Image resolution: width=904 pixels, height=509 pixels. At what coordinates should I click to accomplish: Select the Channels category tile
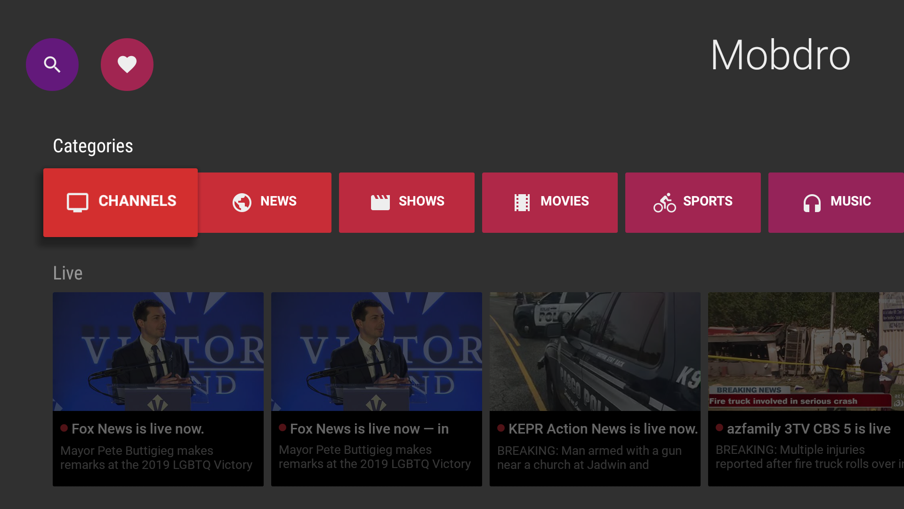[121, 203]
